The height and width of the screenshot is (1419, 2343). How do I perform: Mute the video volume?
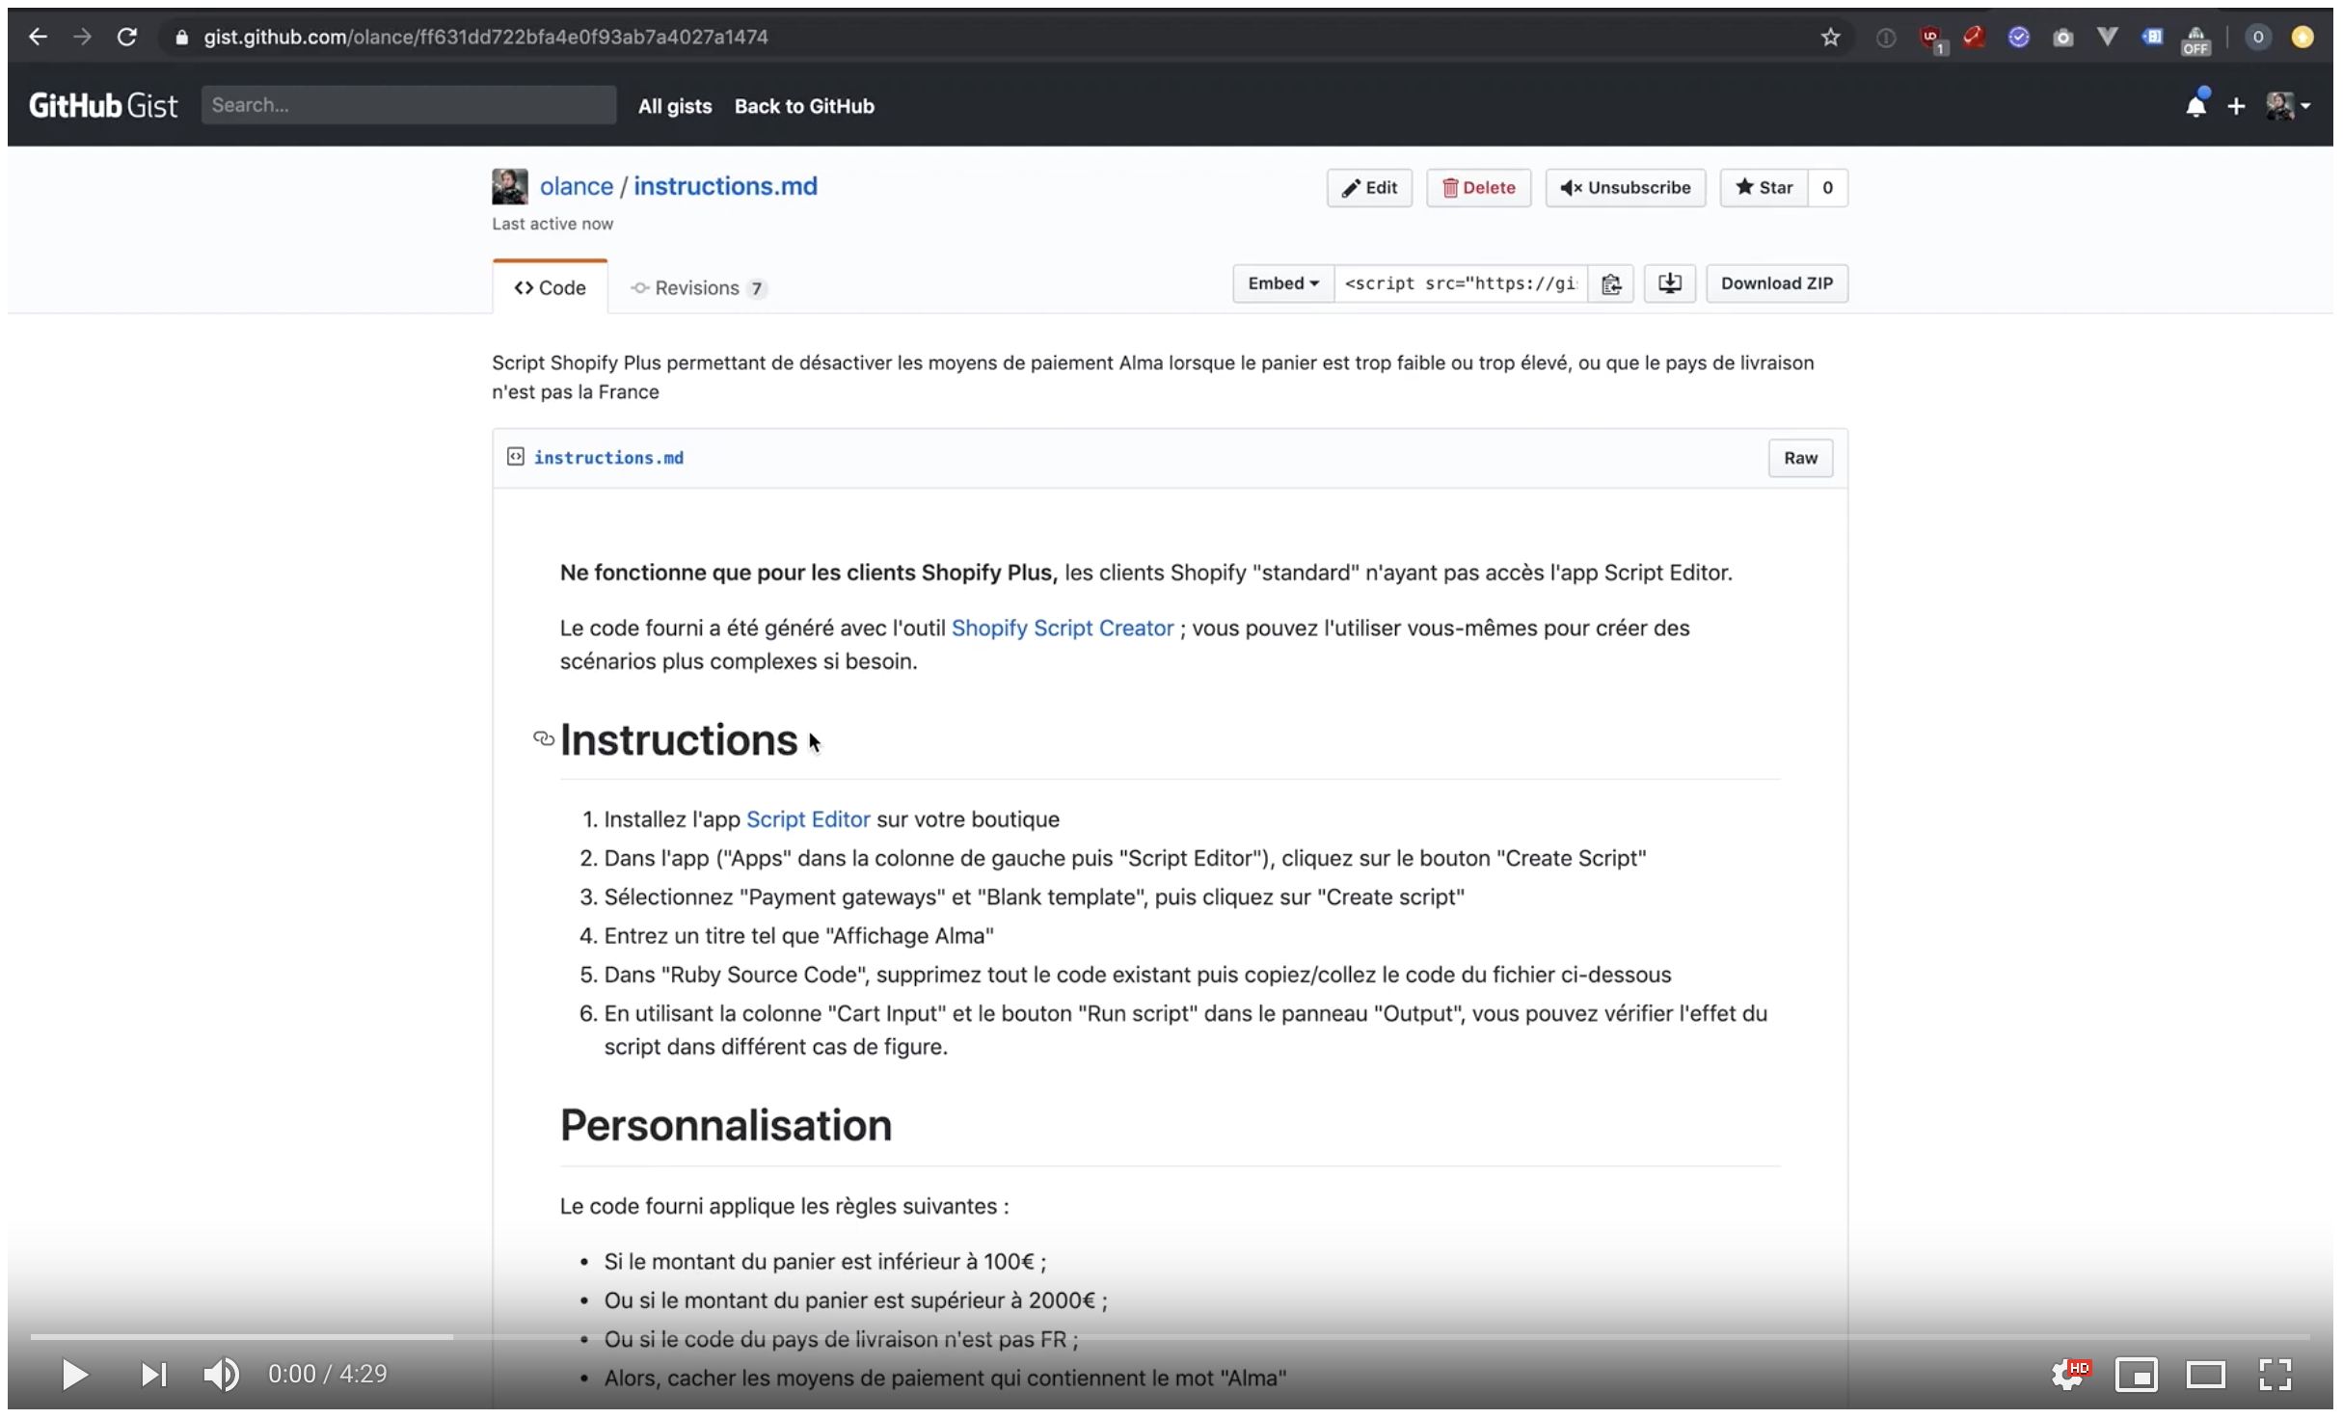coord(221,1374)
